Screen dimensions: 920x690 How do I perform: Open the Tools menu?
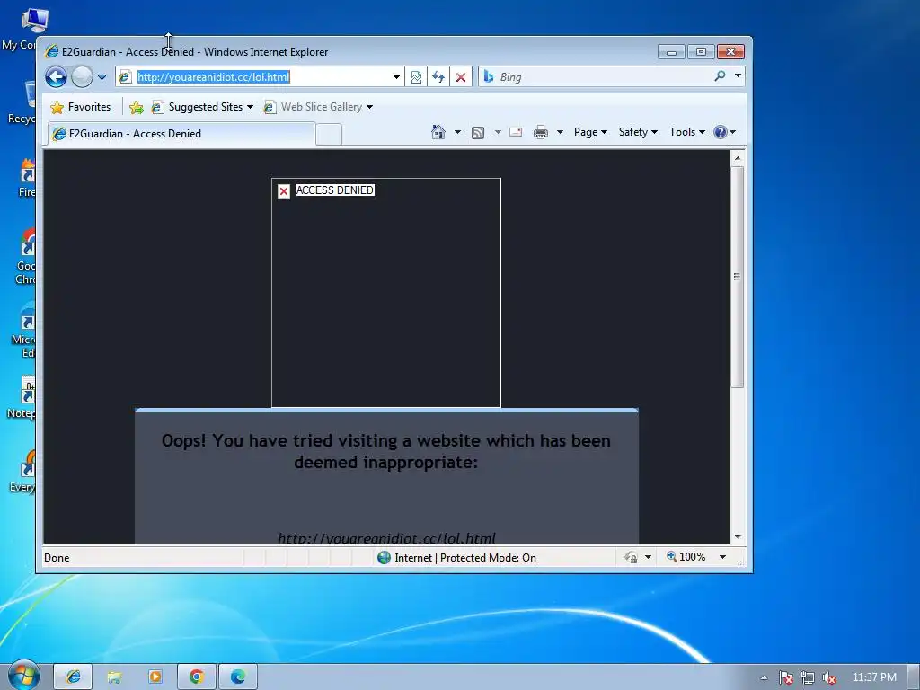pos(687,132)
